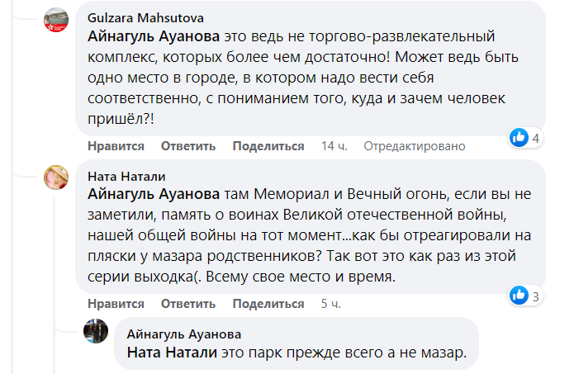
Task: Click the 14 ч. timestamp
Action: pos(334,146)
